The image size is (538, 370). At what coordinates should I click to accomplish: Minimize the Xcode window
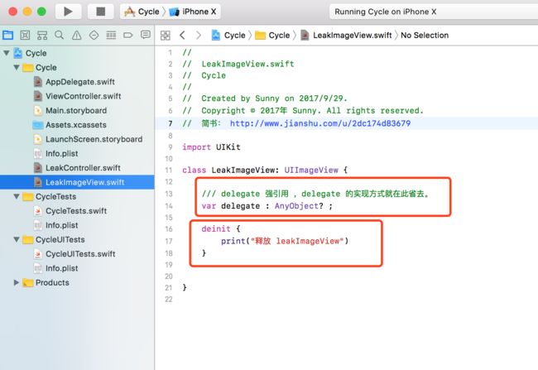27,12
